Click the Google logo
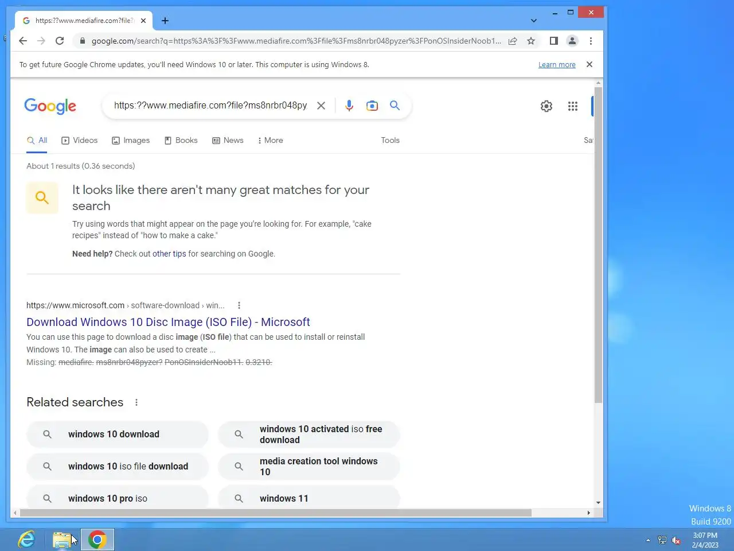Viewport: 734px width, 551px height. coord(50,106)
